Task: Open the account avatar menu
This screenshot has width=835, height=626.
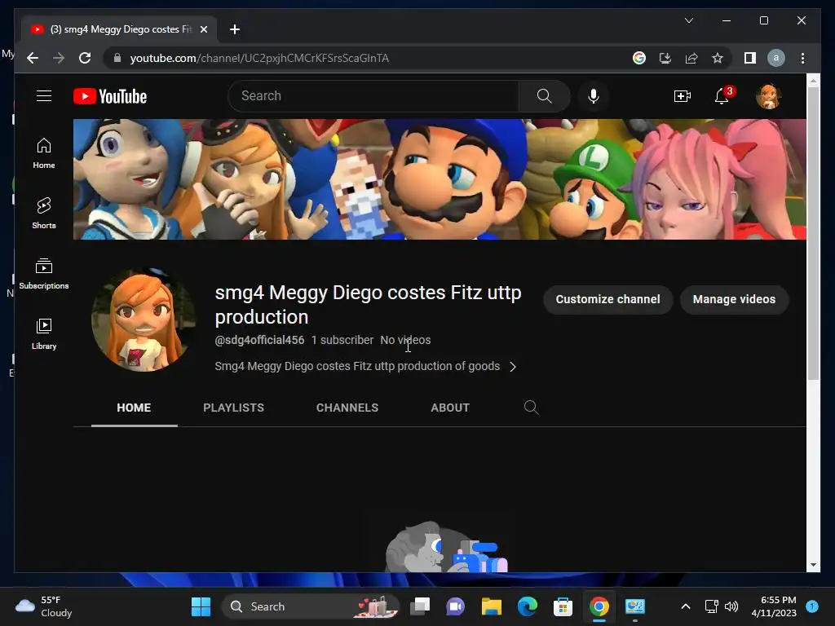Action: pyautogui.click(x=768, y=96)
